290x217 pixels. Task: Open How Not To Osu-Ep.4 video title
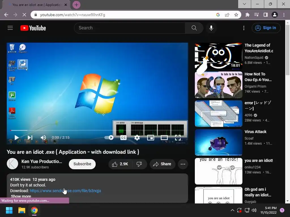tap(258, 77)
